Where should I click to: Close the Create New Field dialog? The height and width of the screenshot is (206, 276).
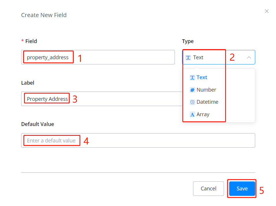[266, 11]
